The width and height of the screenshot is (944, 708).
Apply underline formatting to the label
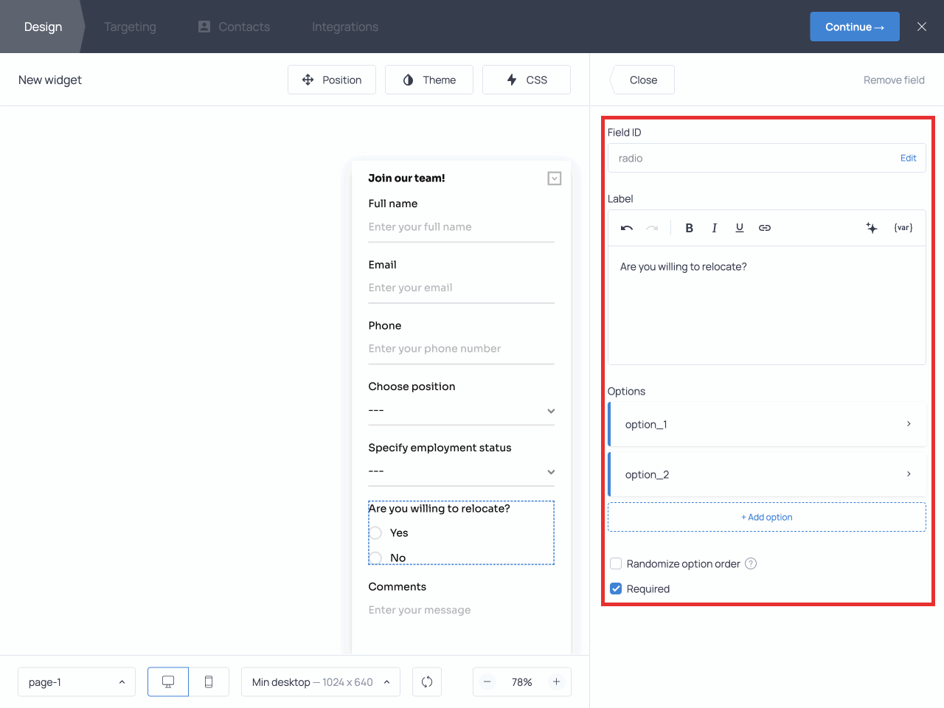point(739,227)
